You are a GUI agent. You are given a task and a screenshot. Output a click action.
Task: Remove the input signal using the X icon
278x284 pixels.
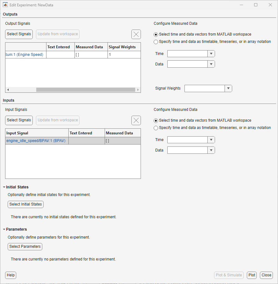coord(136,120)
